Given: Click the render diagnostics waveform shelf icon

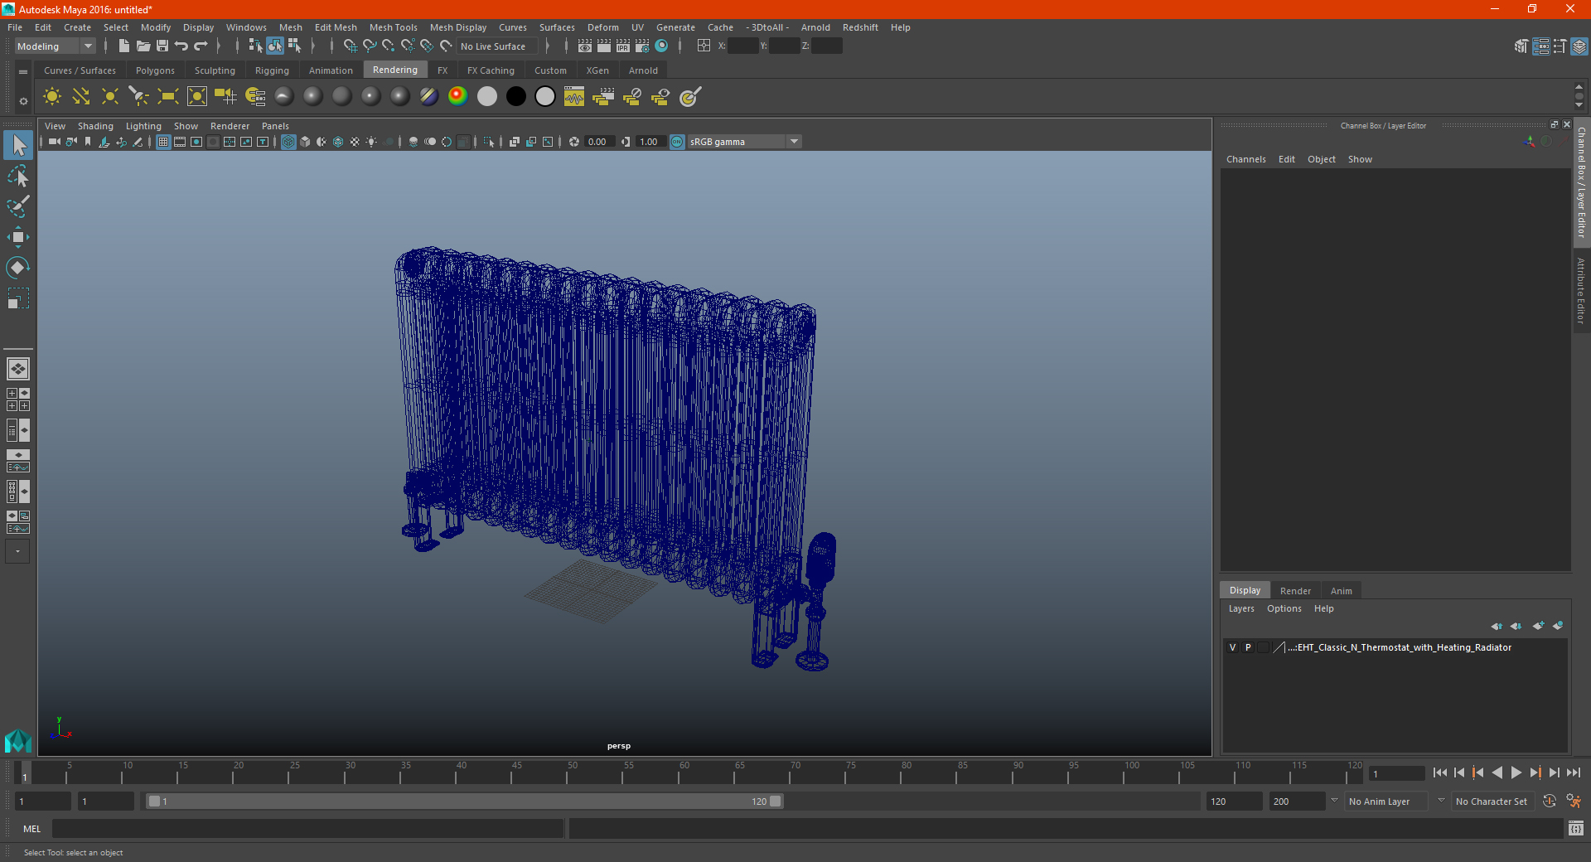Looking at the screenshot, I should click(574, 97).
